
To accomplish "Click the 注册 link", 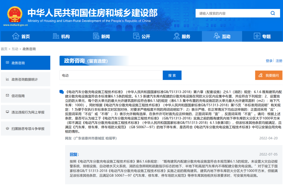I will click(279, 61).
